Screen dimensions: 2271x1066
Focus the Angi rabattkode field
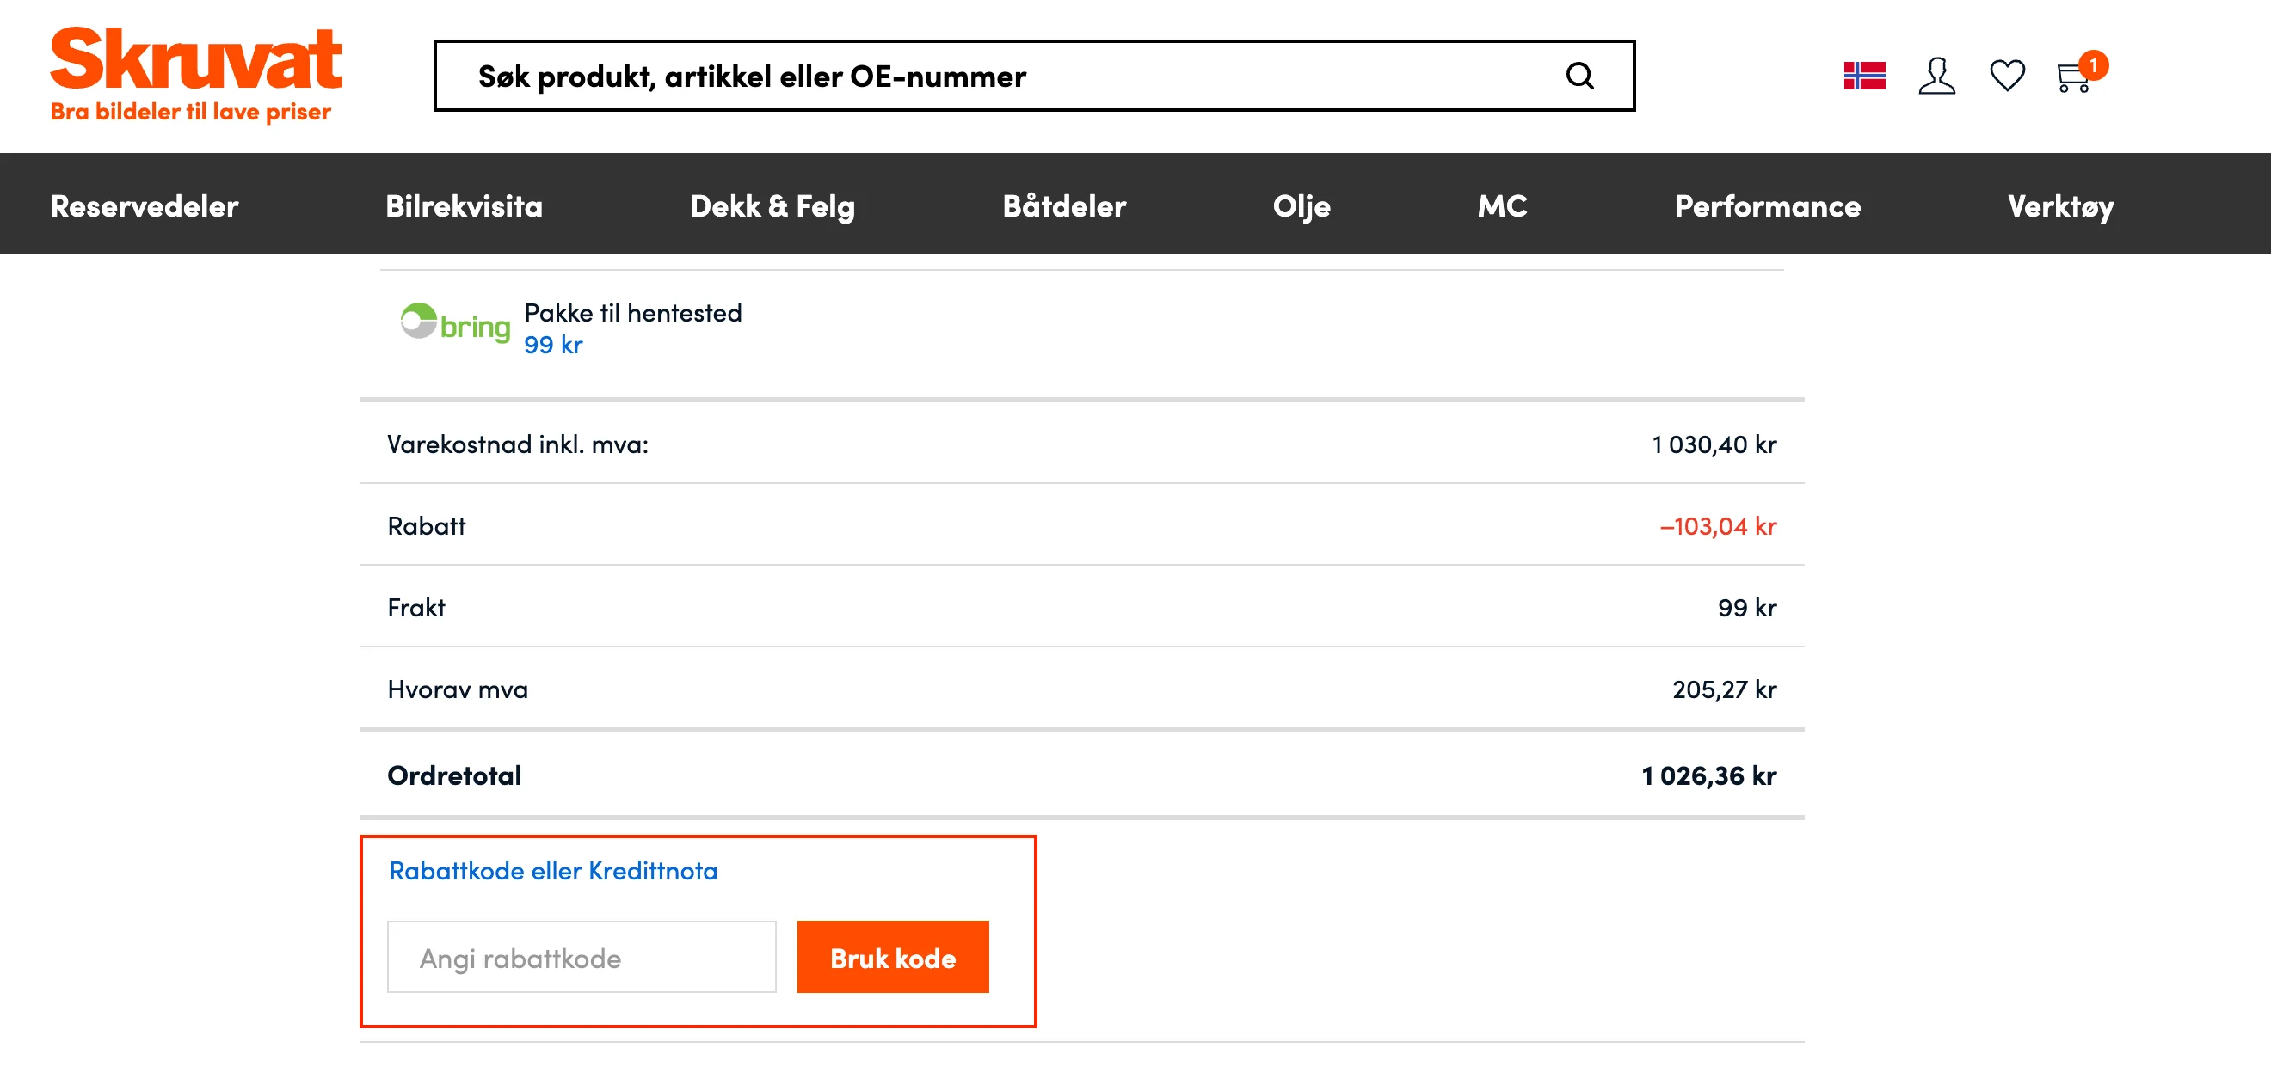click(581, 958)
